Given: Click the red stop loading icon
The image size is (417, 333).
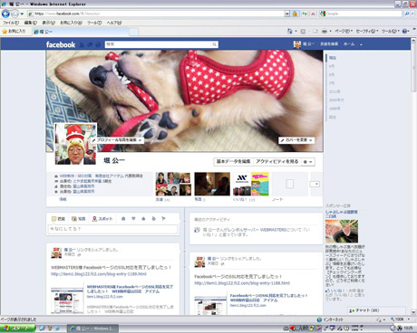Looking at the screenshot, I should click(x=313, y=14).
